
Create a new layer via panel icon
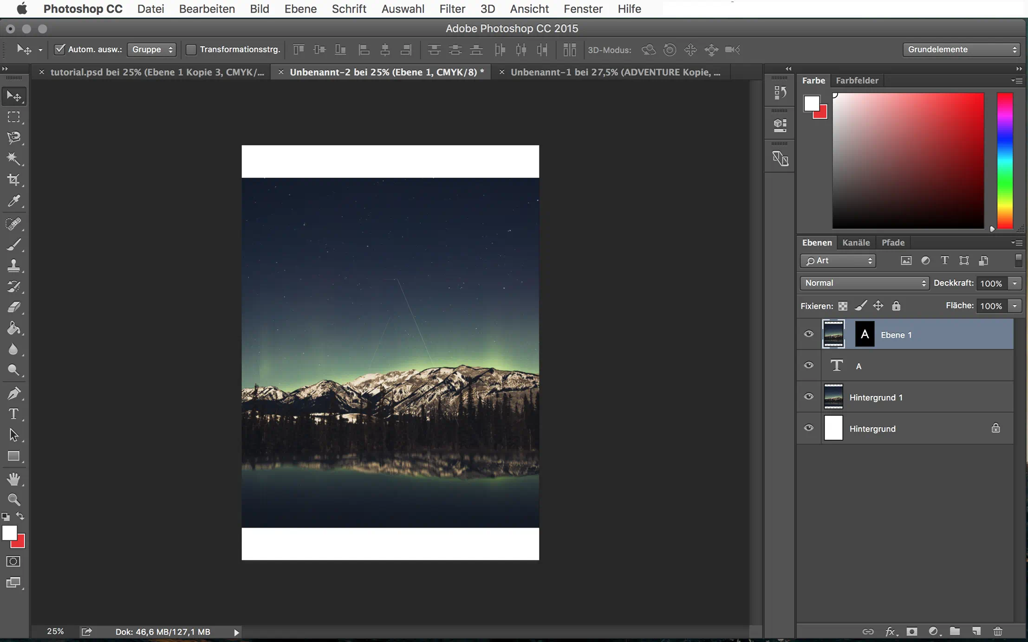pyautogui.click(x=976, y=631)
